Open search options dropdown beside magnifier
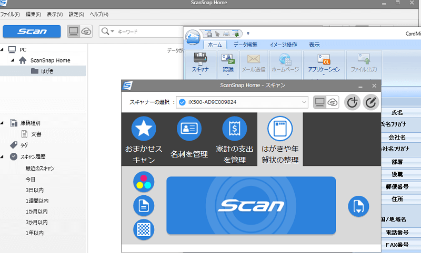The height and width of the screenshot is (253, 421). [x=113, y=31]
